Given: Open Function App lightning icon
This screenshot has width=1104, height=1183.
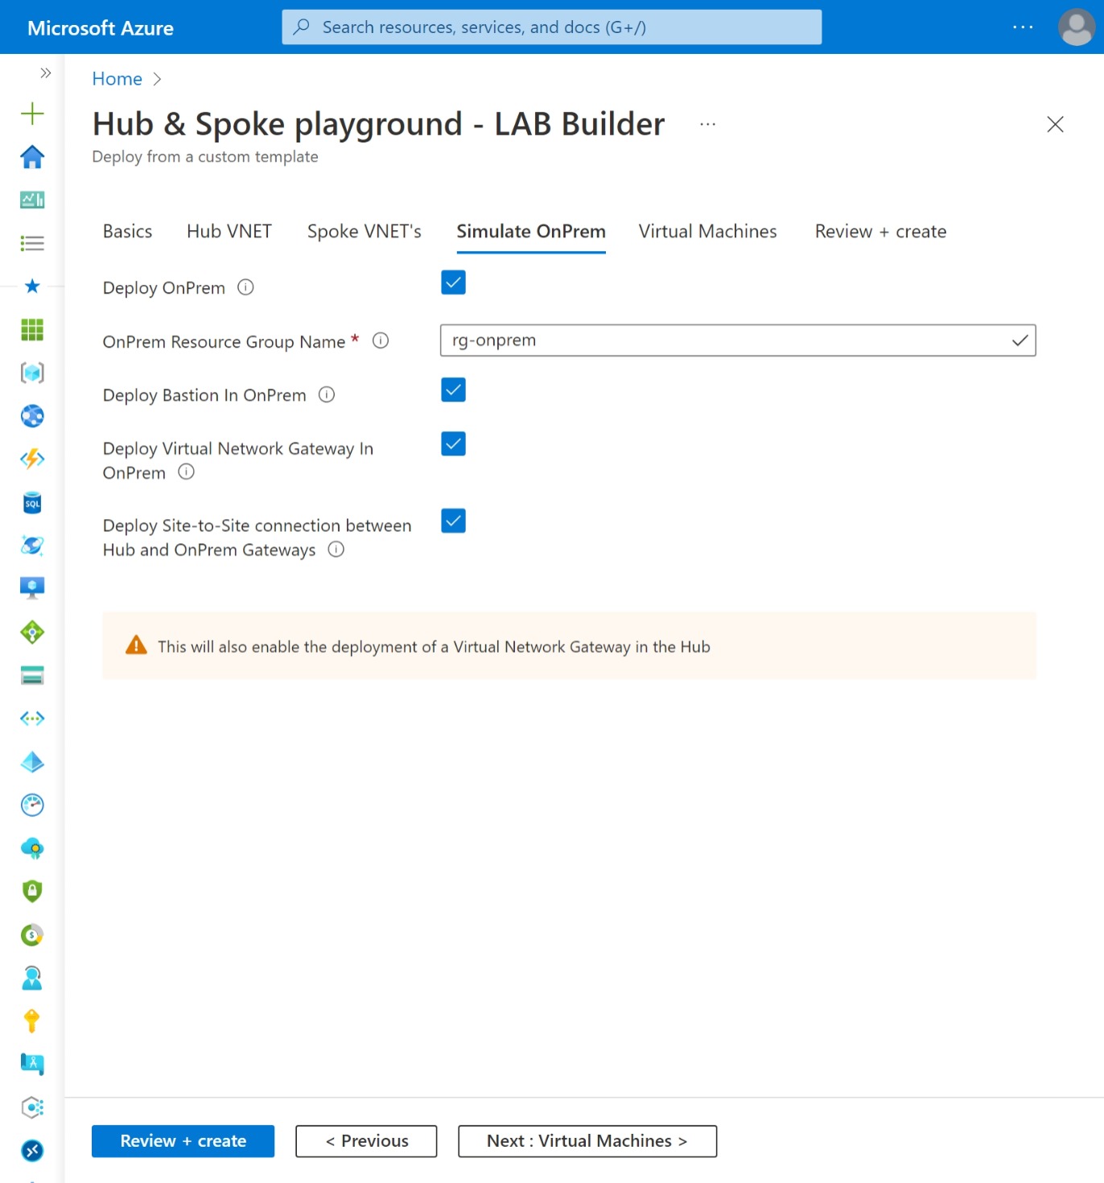Looking at the screenshot, I should click(32, 459).
